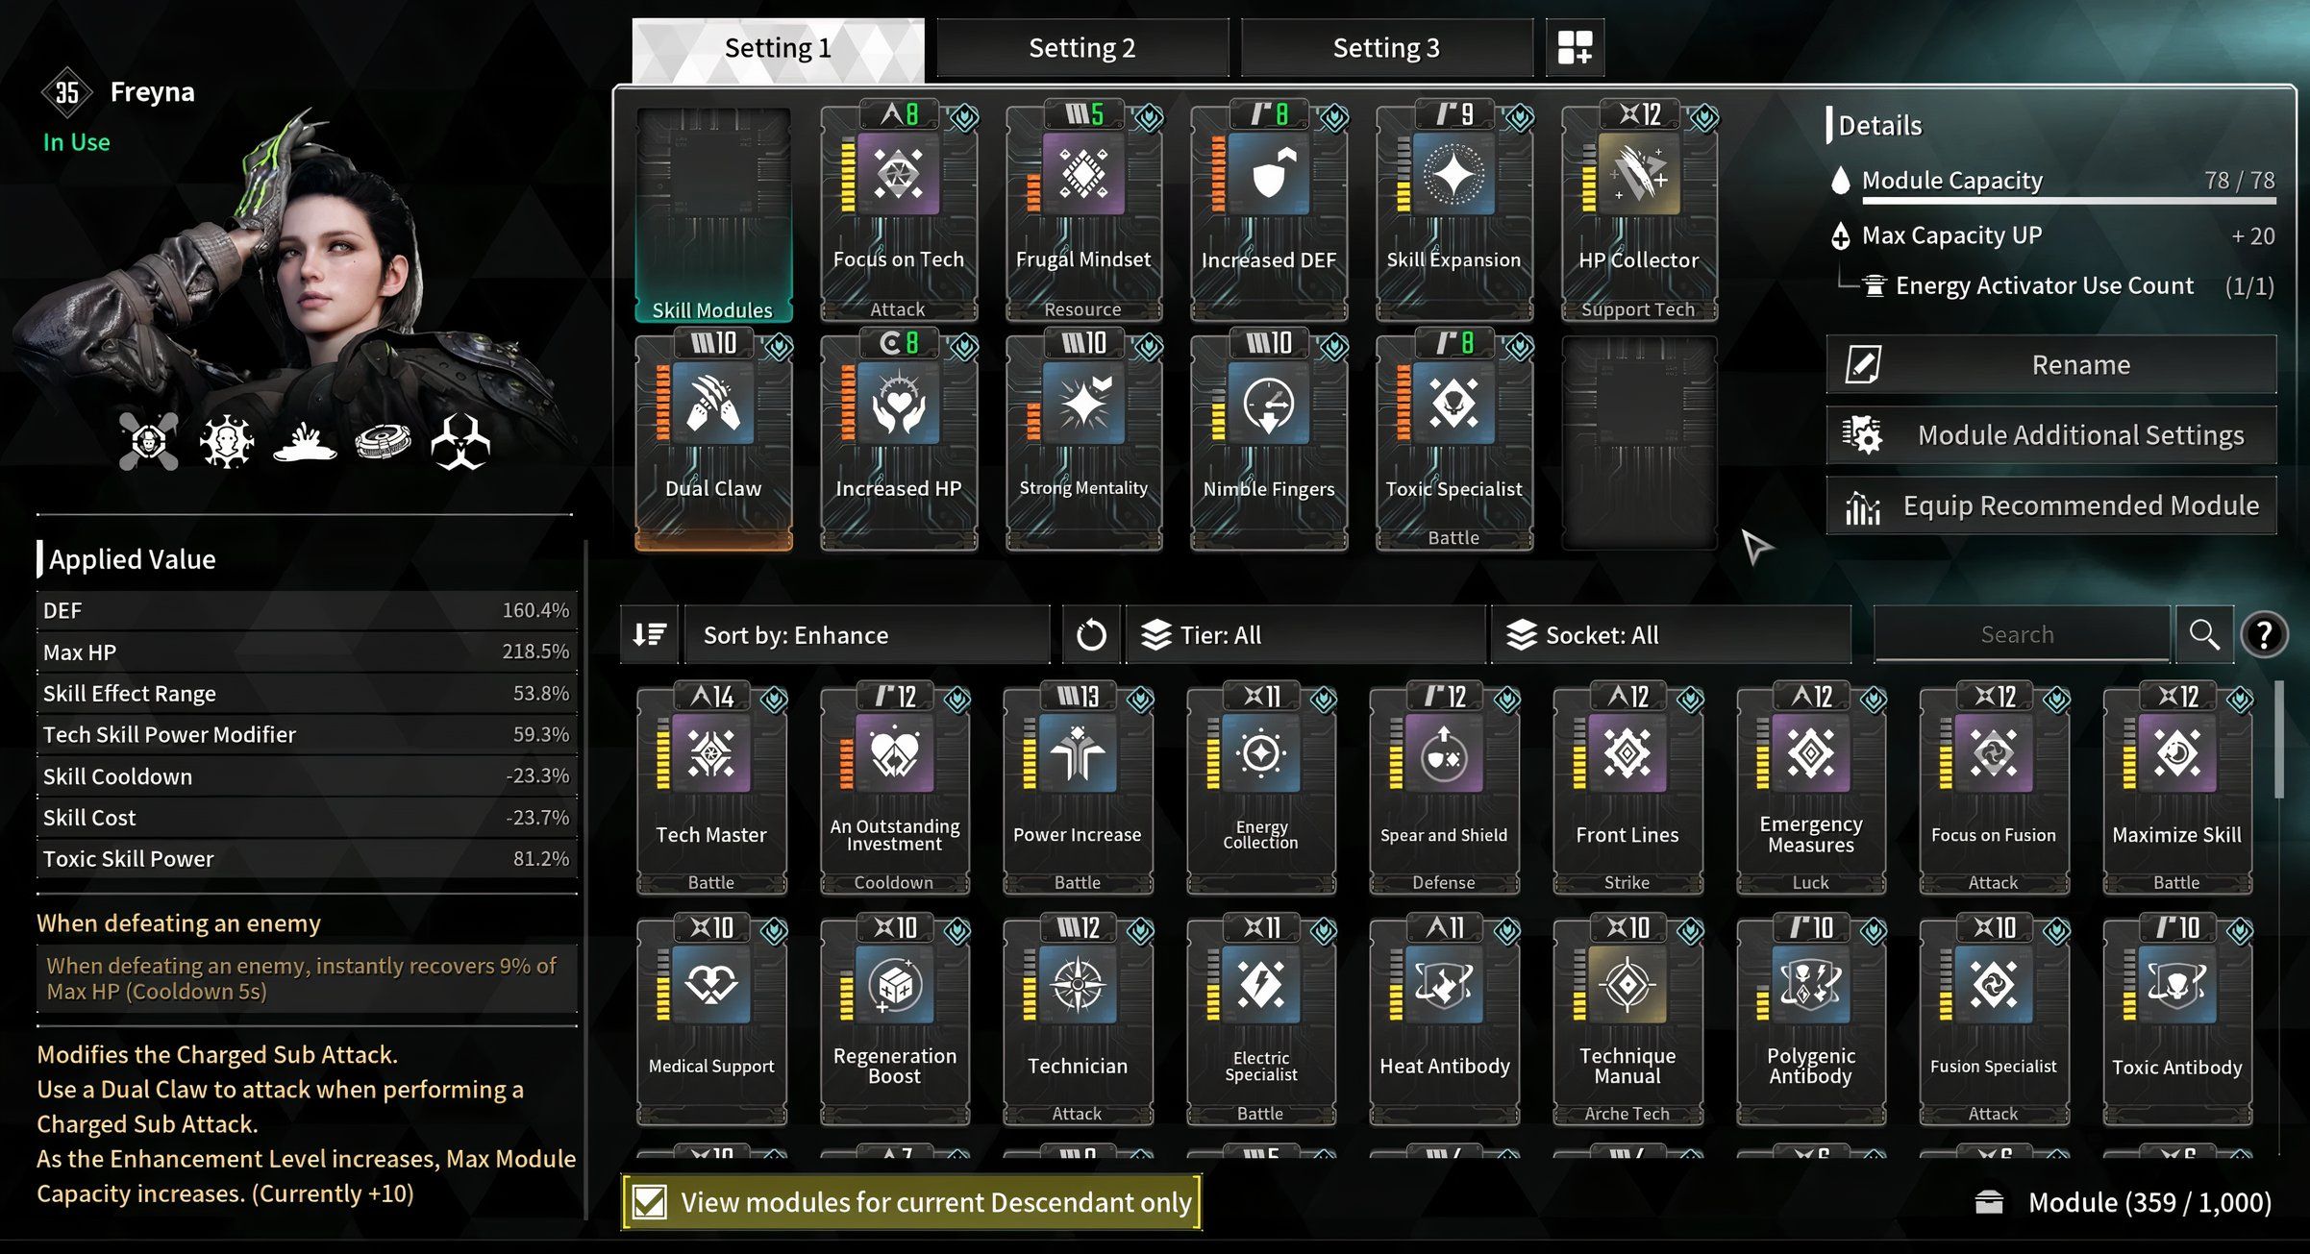Select the Module Additional Settings icon
Viewport: 2310px width, 1254px height.
coord(1862,434)
